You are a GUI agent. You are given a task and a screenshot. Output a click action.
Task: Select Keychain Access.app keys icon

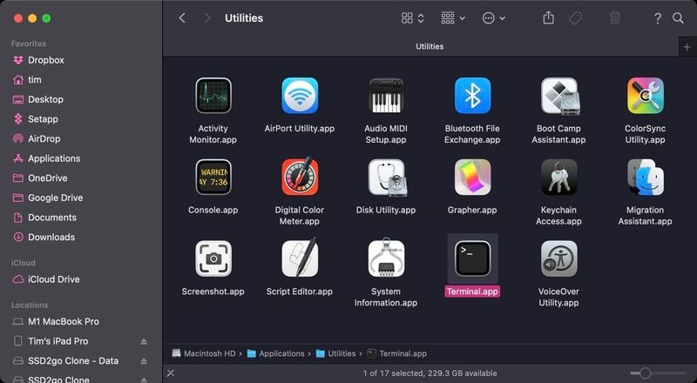(x=558, y=178)
